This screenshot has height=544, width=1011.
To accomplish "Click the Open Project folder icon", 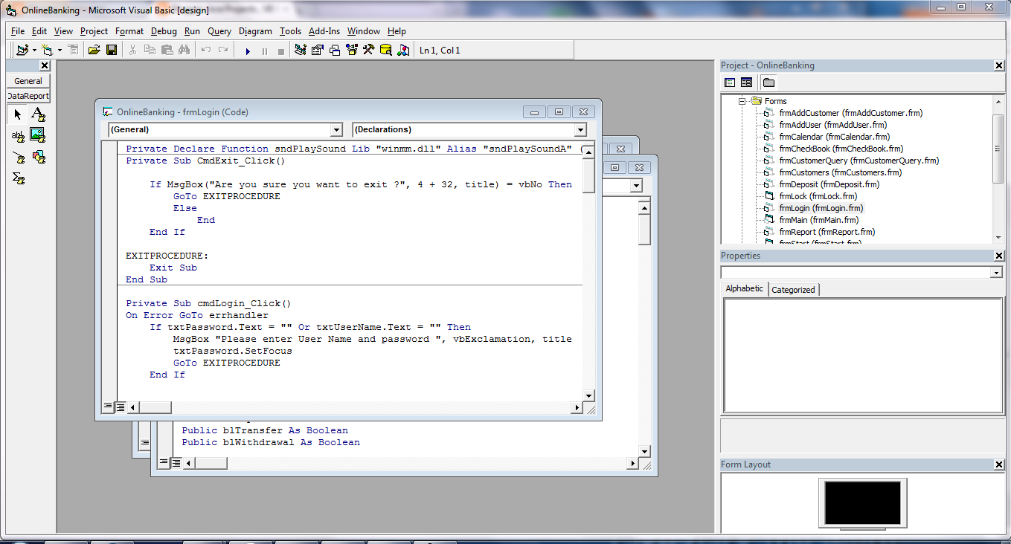I will [94, 50].
